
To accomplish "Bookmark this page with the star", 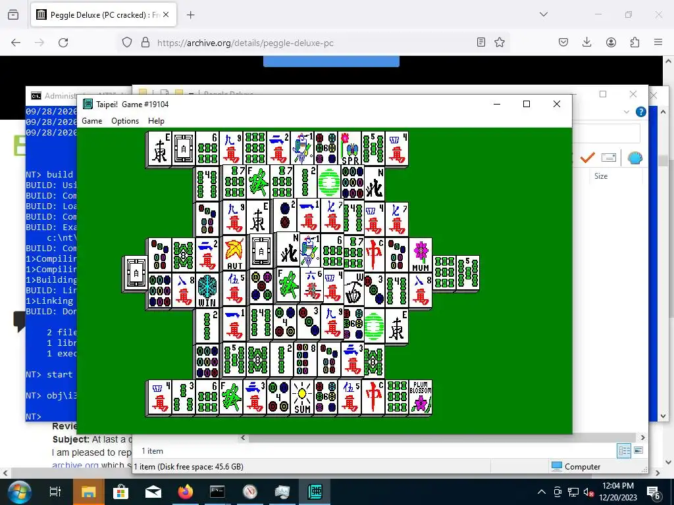I will click(x=500, y=42).
